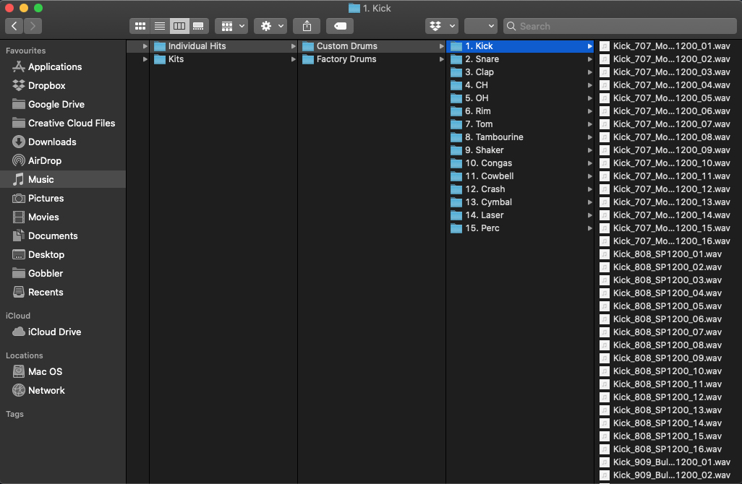This screenshot has height=484, width=742.
Task: Open Google Drive in the sidebar
Action: 63,105
